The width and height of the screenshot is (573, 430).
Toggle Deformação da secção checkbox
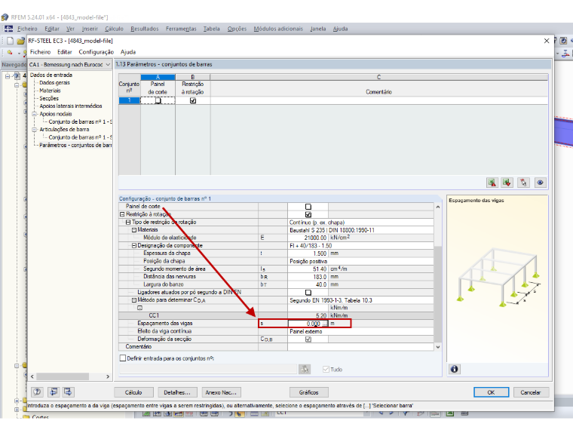click(308, 339)
